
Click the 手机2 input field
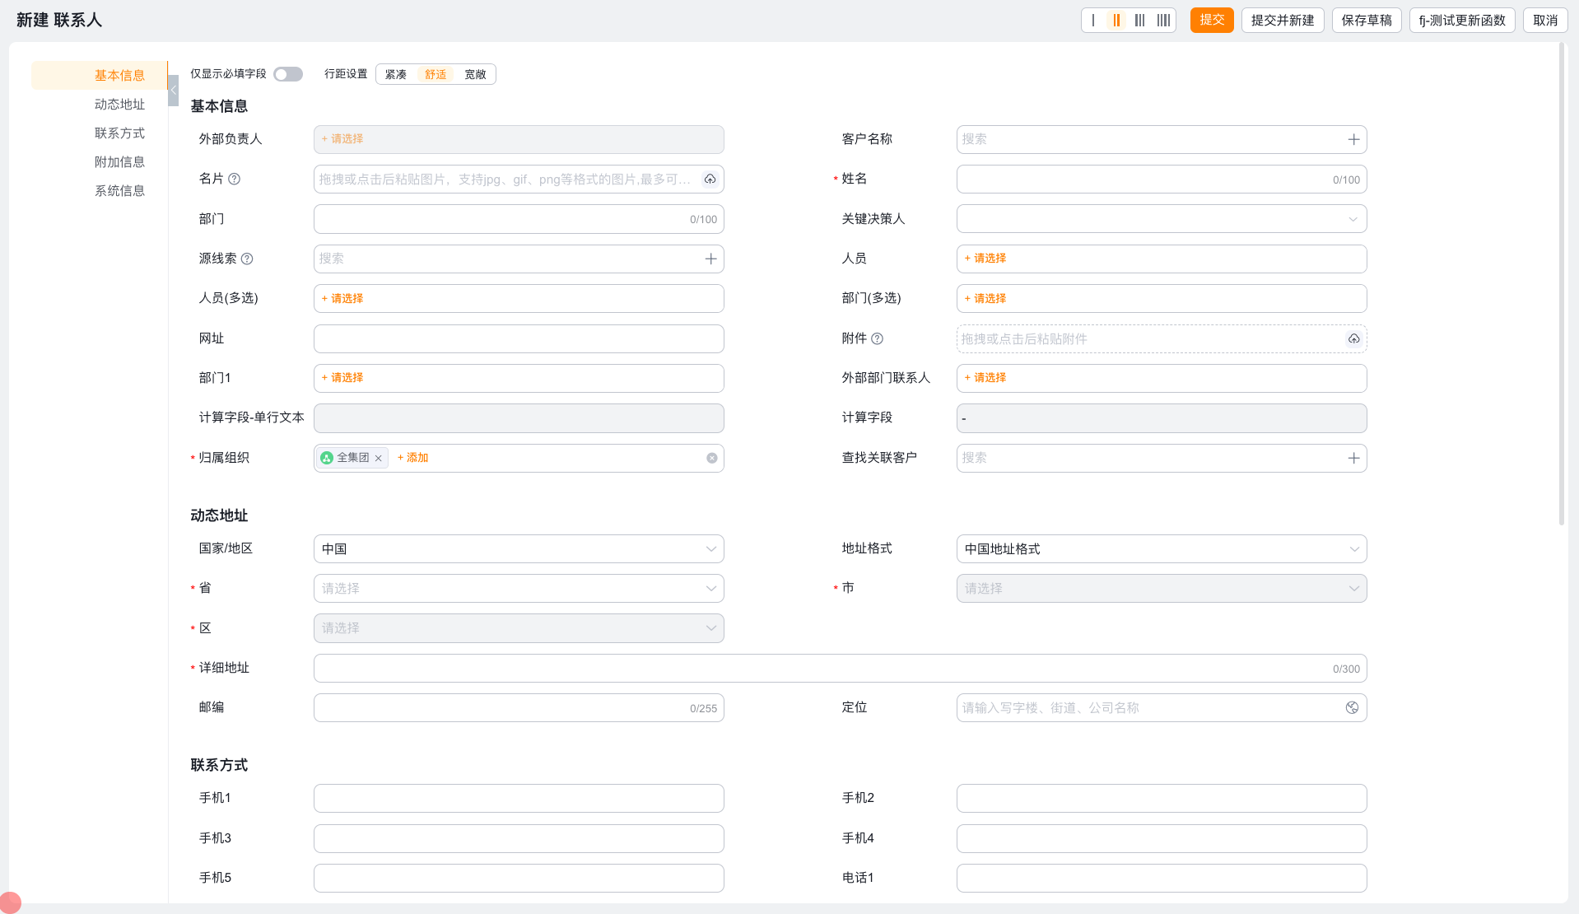[1162, 799]
